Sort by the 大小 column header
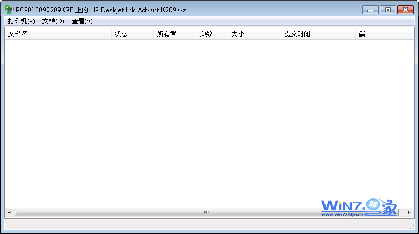The width and height of the screenshot is (419, 234). click(254, 34)
